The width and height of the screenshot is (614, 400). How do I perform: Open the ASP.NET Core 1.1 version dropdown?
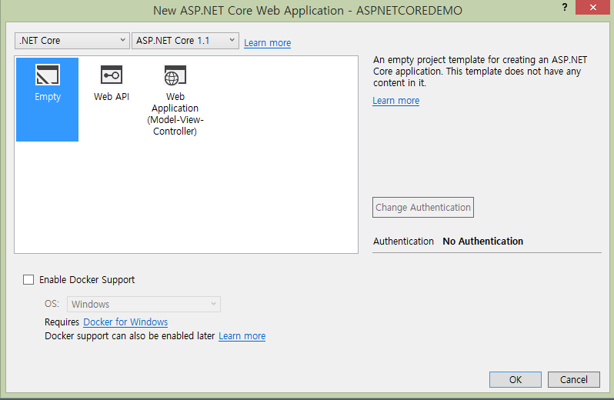coord(185,40)
